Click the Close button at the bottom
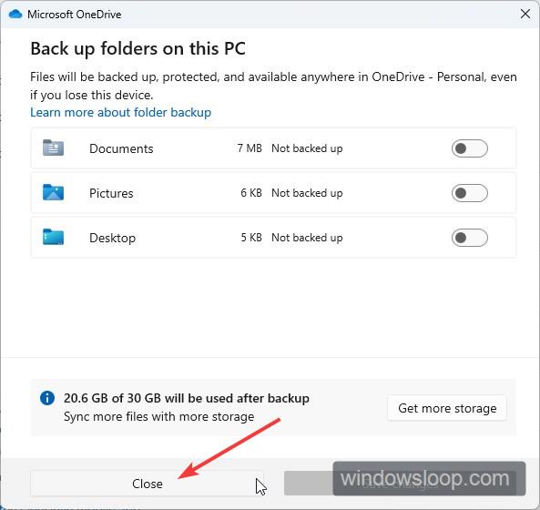The image size is (540, 510). (x=147, y=484)
